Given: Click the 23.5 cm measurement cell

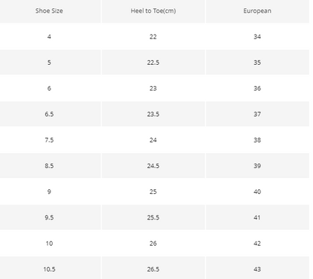Looking at the screenshot, I should pyautogui.click(x=153, y=114).
